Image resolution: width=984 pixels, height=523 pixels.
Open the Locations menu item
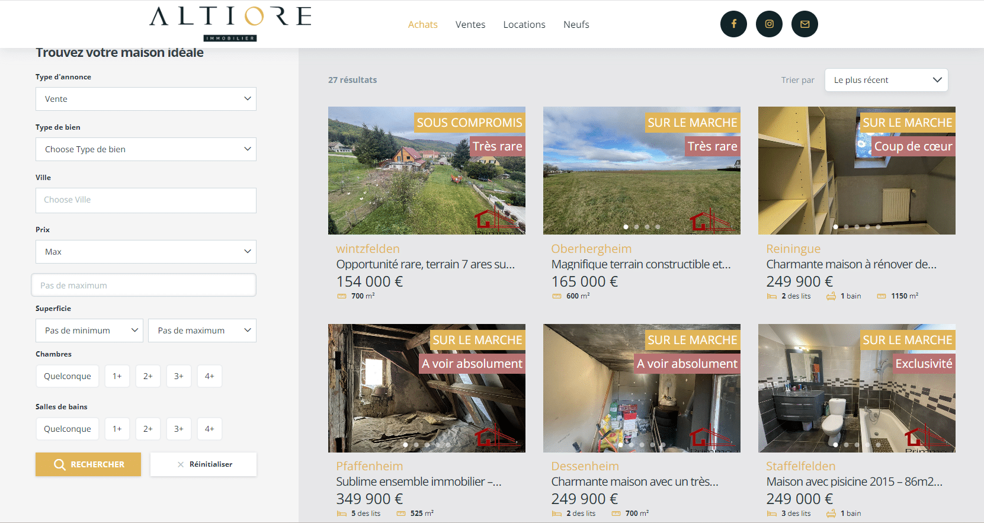[524, 24]
